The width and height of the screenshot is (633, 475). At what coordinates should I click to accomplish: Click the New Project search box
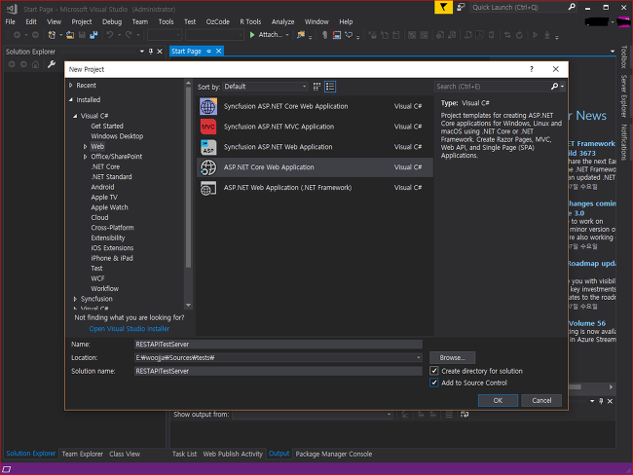pyautogui.click(x=493, y=87)
